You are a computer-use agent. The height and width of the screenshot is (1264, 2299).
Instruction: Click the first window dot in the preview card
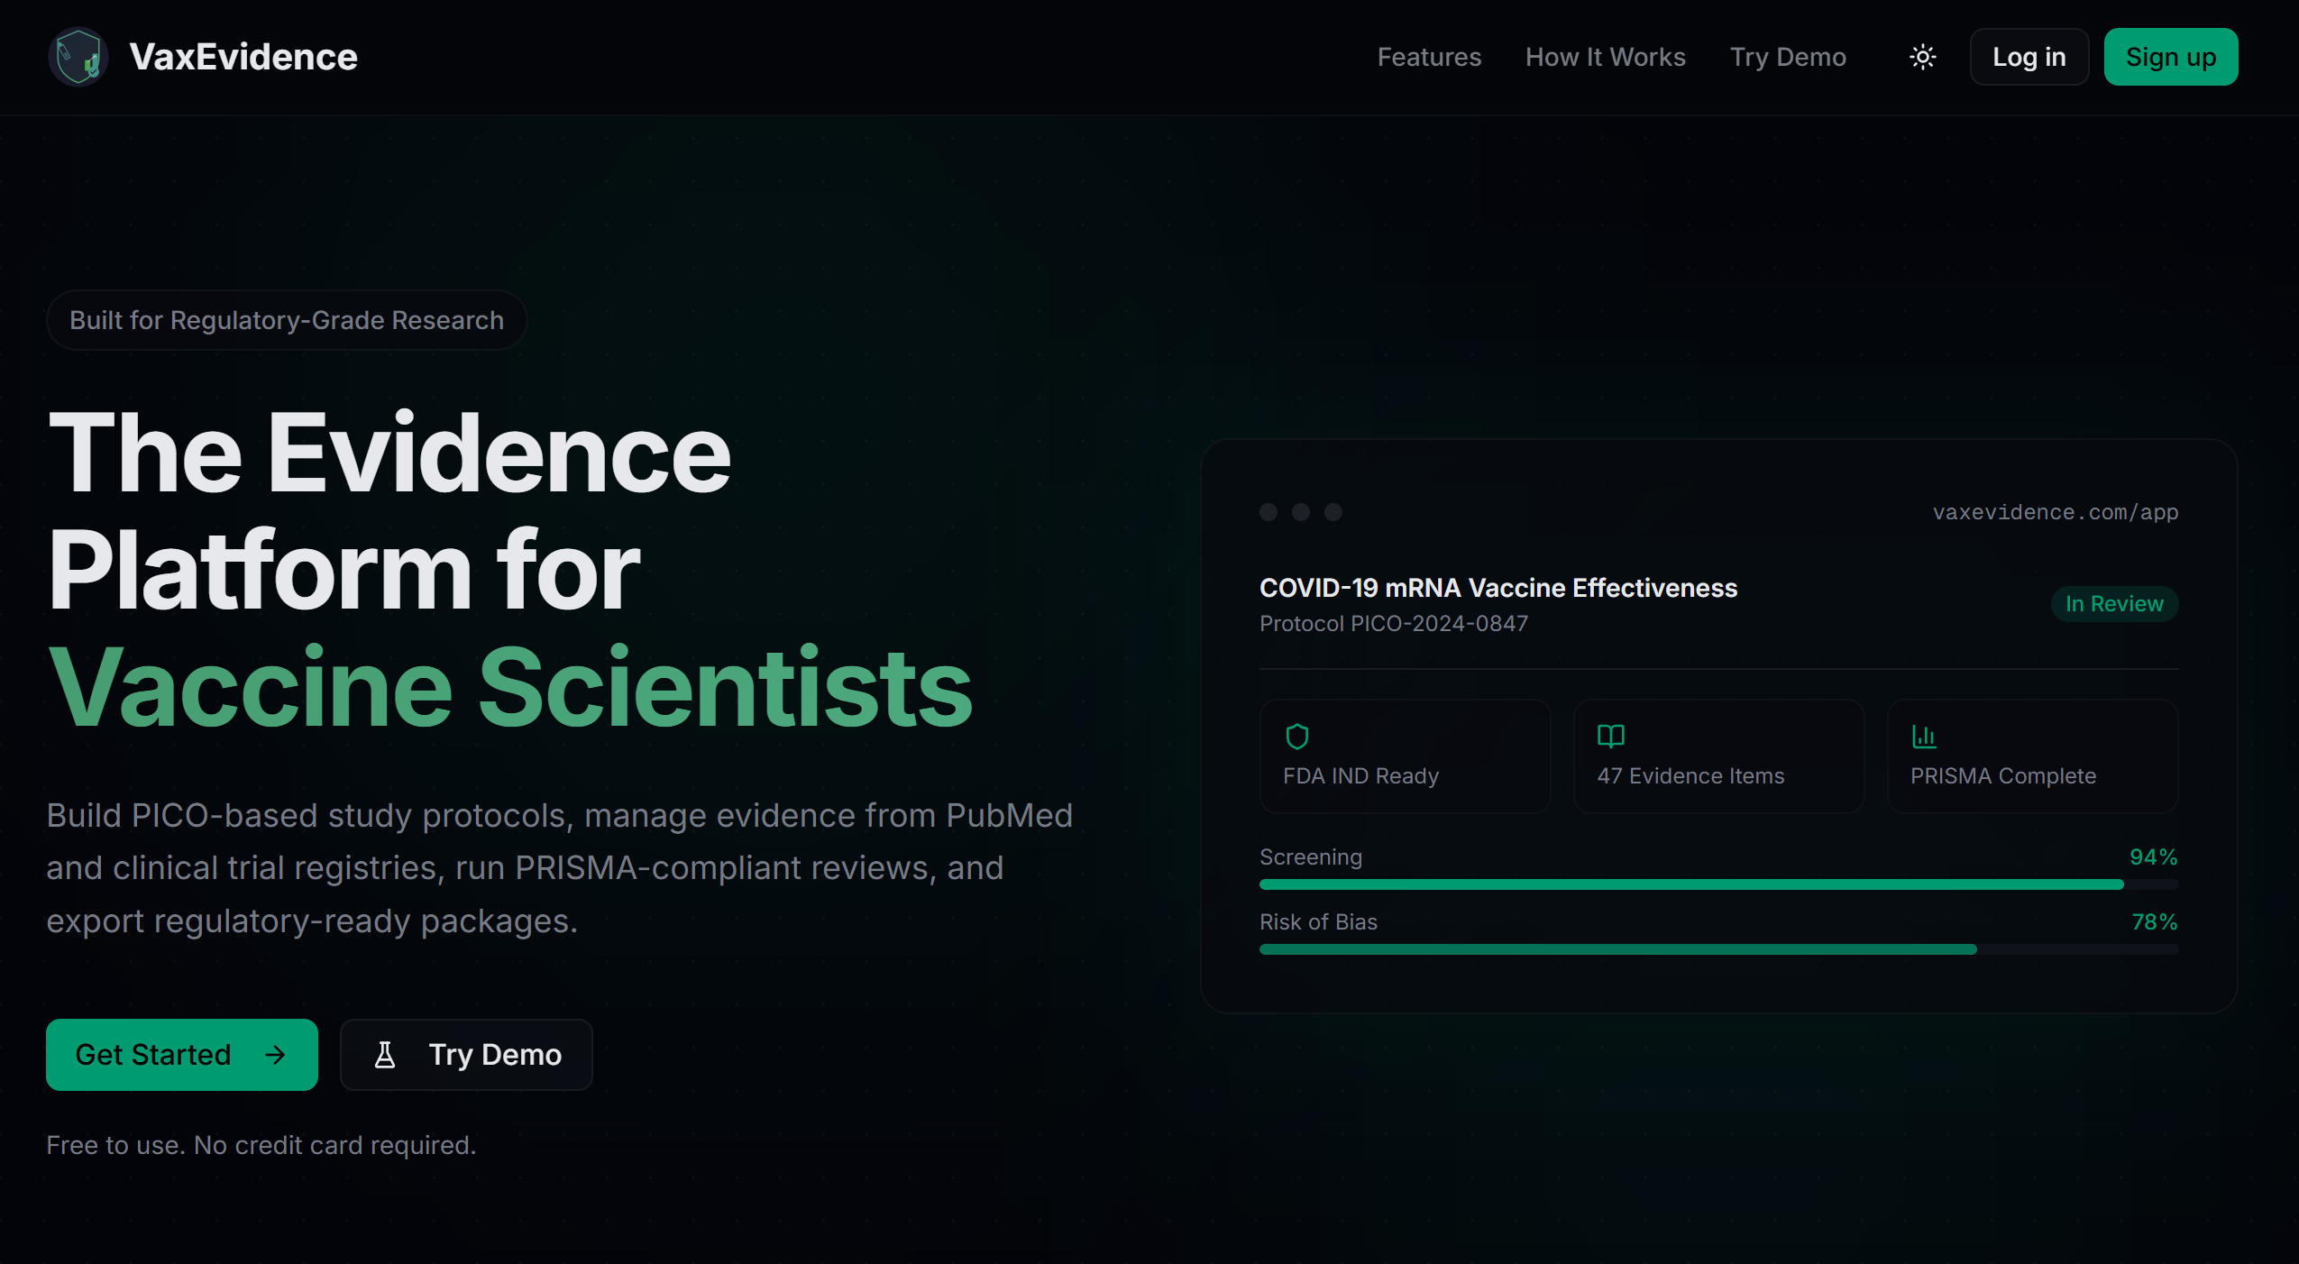[1268, 512]
